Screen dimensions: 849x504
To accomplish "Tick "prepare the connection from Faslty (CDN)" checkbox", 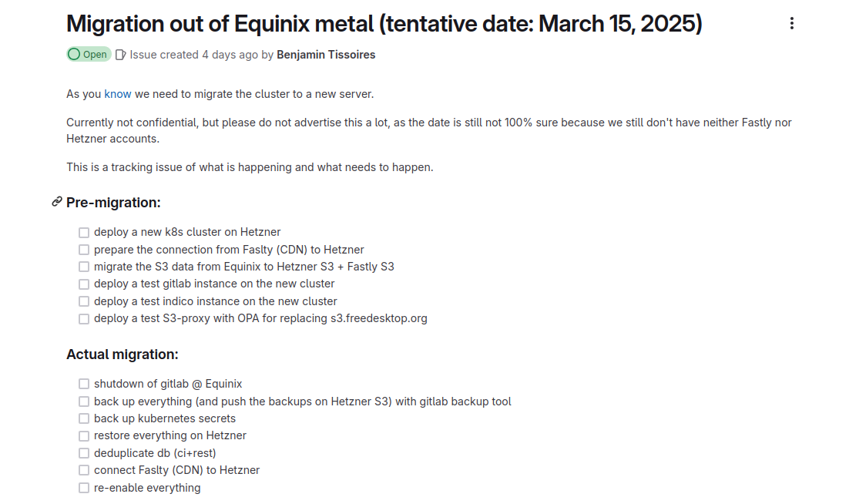I will 84,250.
